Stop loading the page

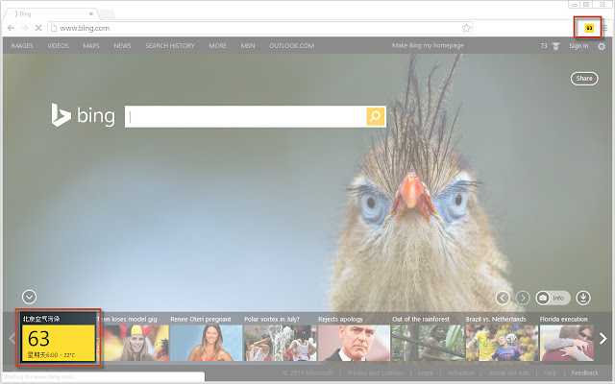point(38,28)
